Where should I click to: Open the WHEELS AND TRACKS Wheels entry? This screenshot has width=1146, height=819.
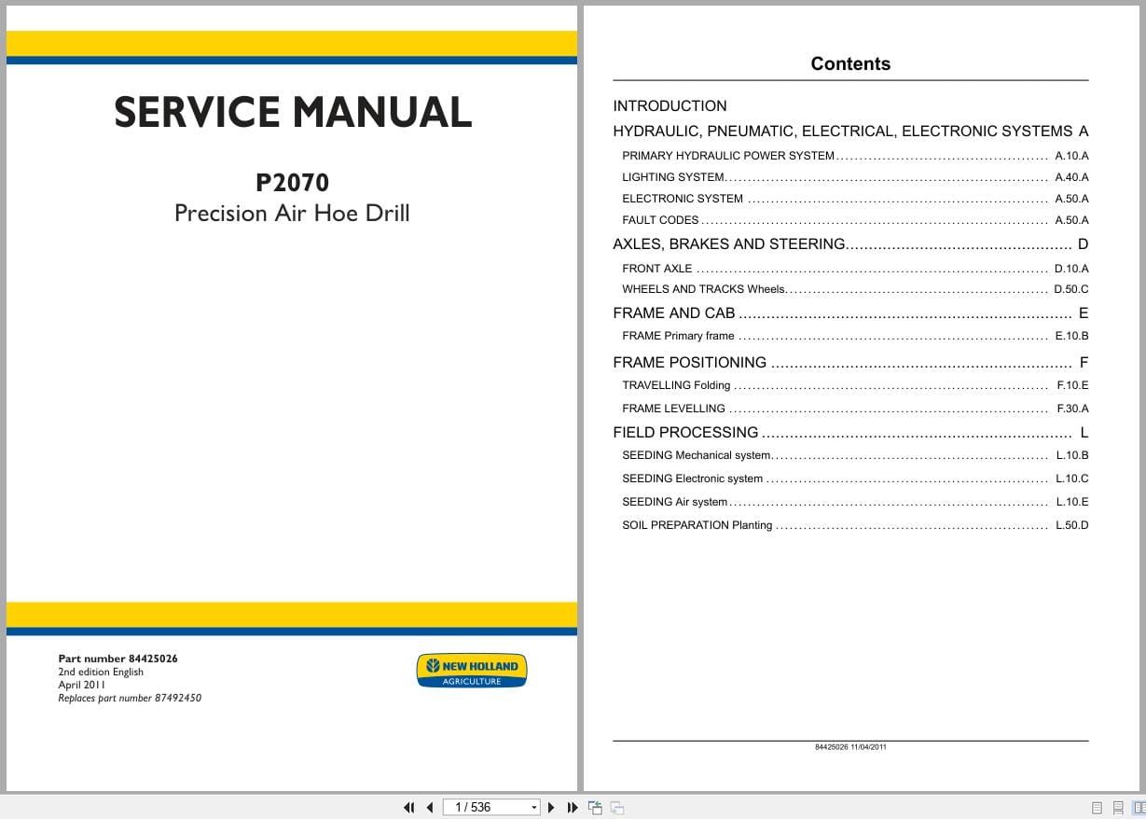[855, 289]
